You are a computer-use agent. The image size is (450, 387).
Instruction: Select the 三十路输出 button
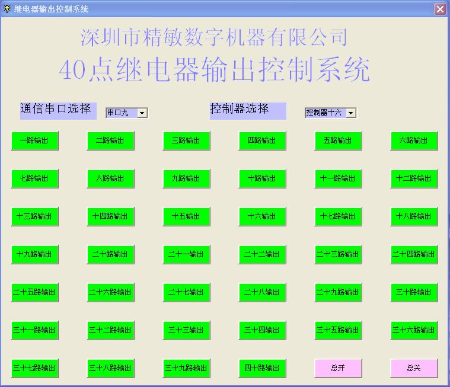414,292
